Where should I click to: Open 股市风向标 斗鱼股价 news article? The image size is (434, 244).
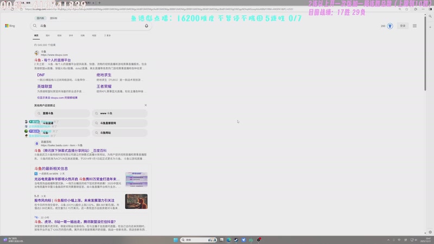[x=74, y=200]
